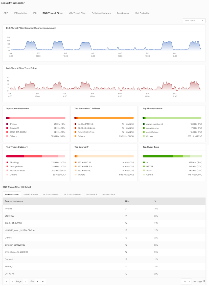Open the rows per page dropdown
The height and width of the screenshot is (286, 209).
(186, 281)
